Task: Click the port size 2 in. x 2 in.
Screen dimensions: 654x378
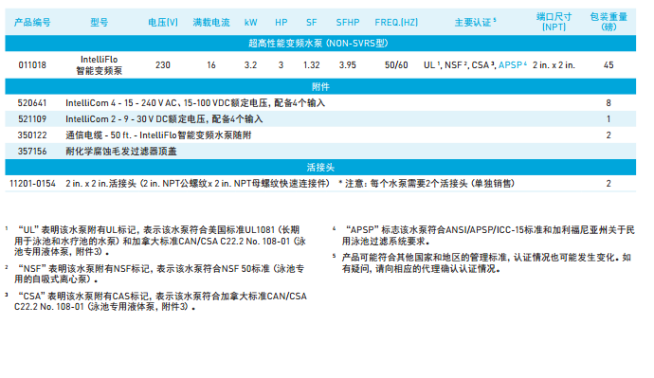Action: (x=554, y=65)
